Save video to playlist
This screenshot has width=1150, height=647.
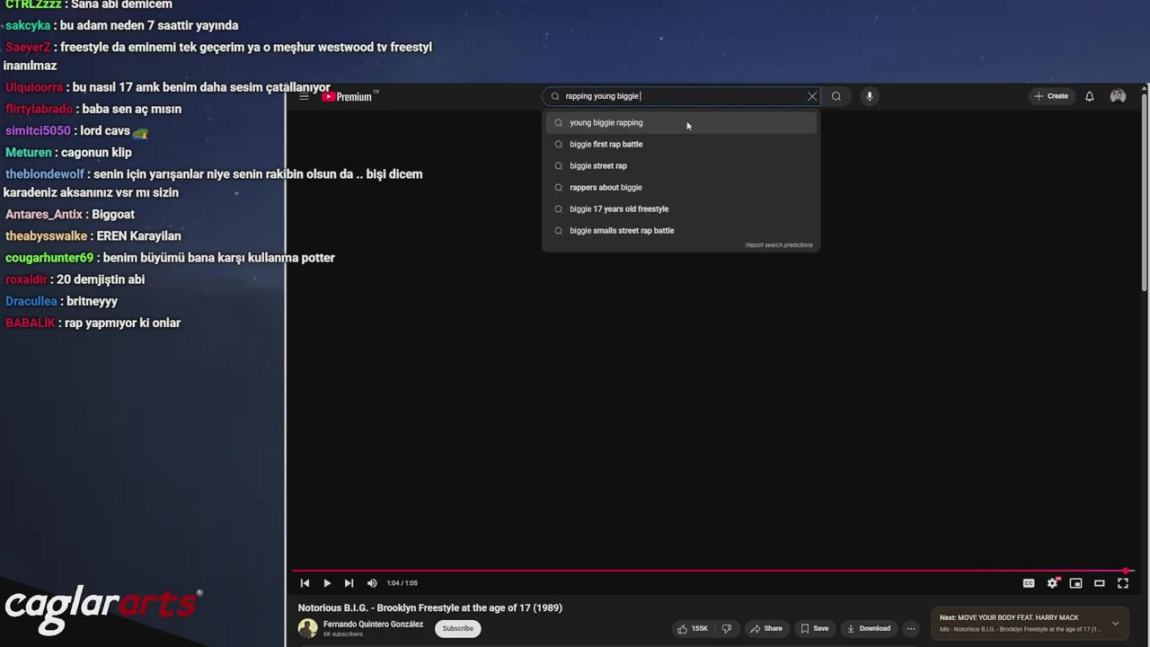[815, 628]
